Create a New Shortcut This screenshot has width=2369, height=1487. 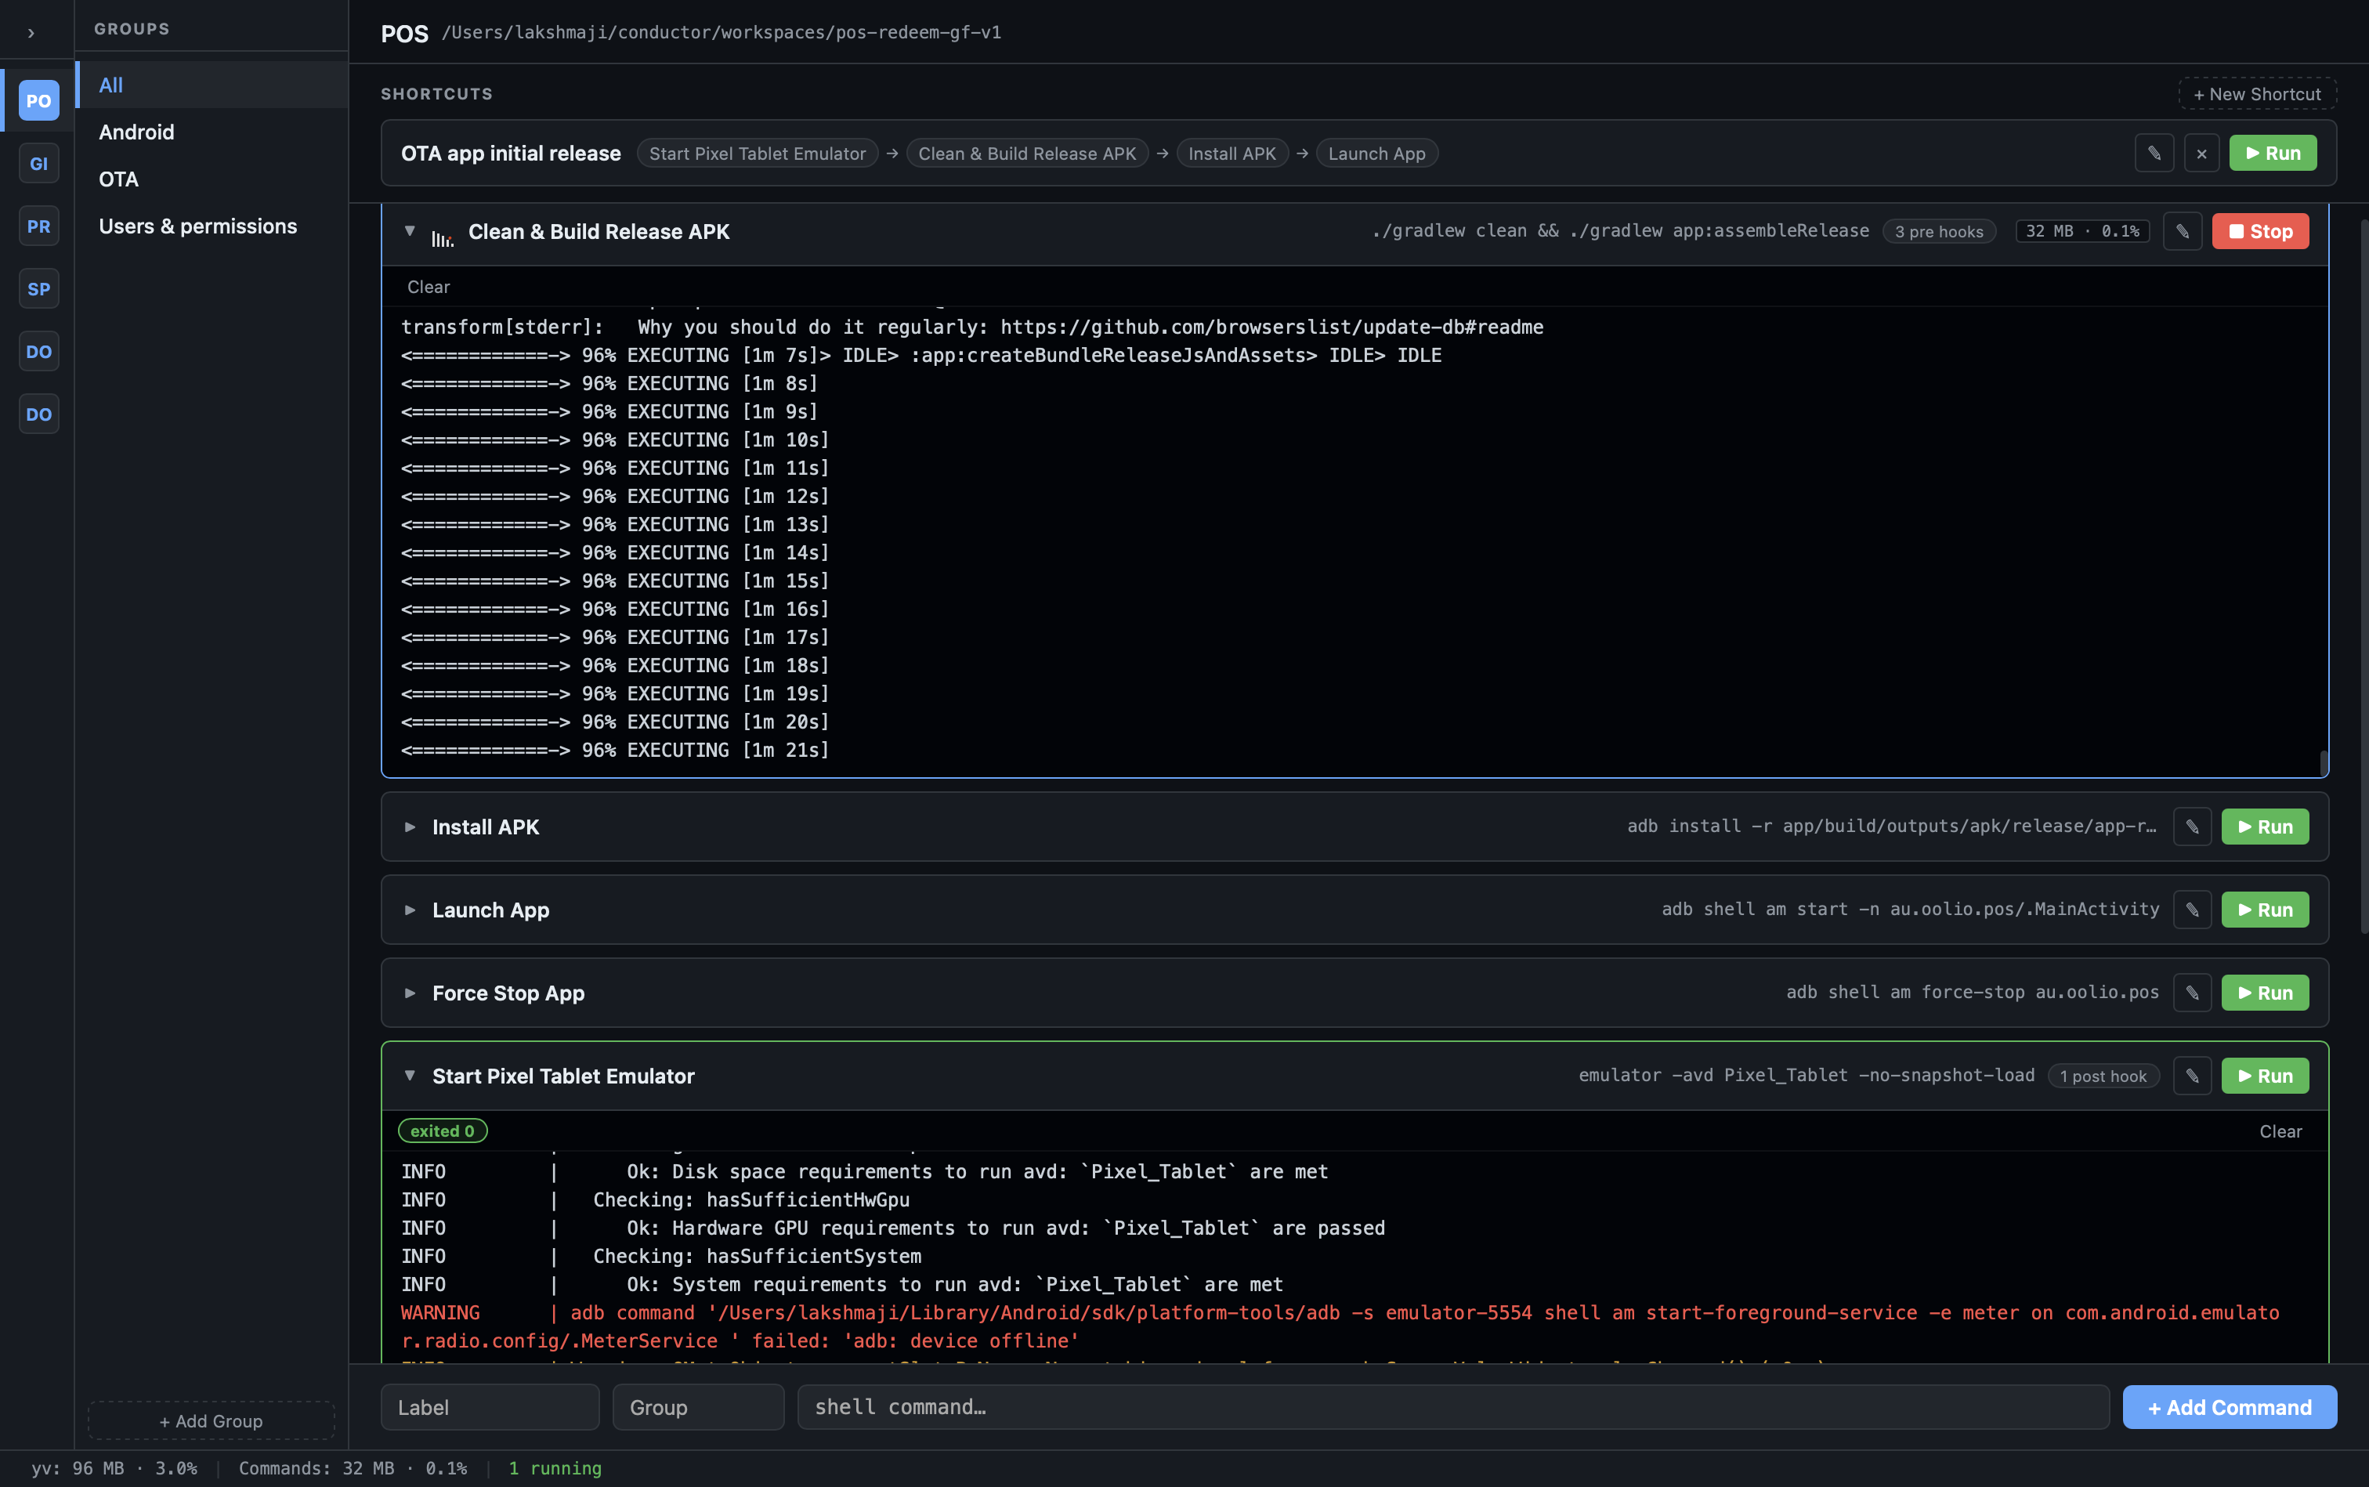(2257, 93)
